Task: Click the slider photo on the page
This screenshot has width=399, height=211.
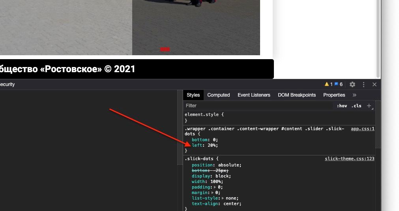Action: (130, 28)
